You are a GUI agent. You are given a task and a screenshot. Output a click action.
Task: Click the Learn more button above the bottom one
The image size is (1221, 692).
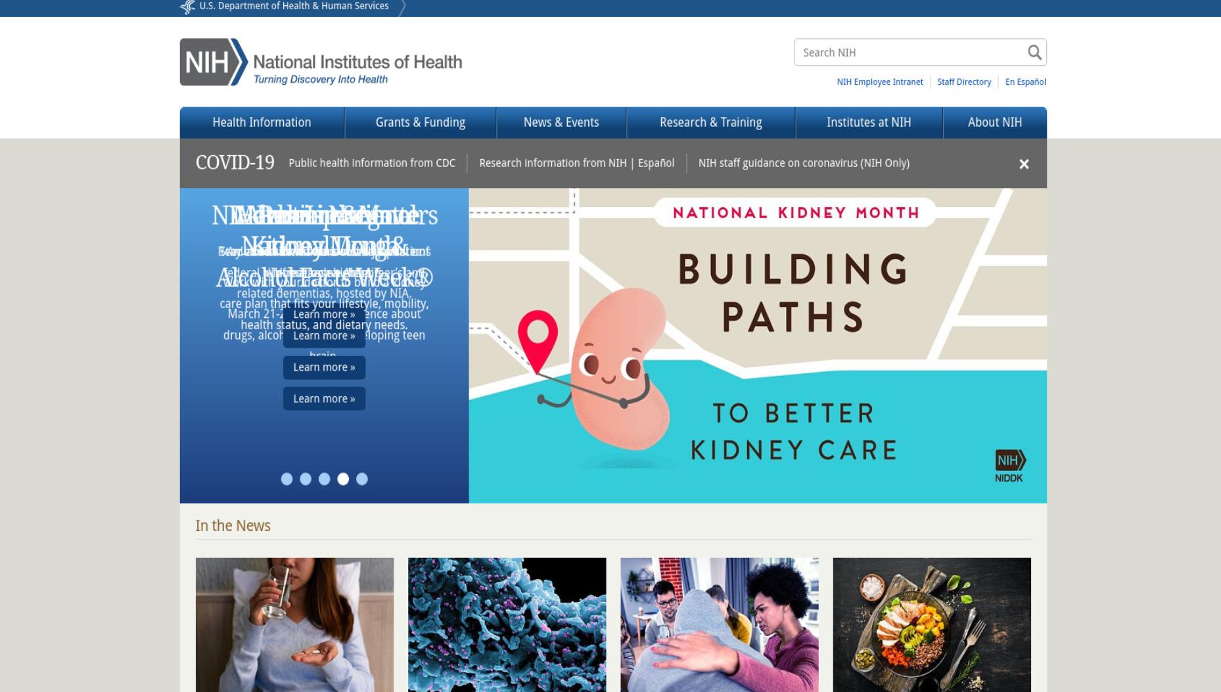coord(324,367)
